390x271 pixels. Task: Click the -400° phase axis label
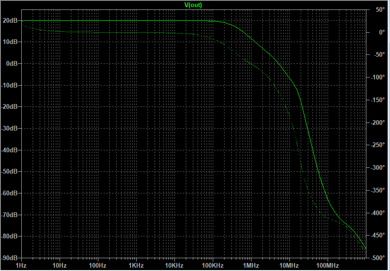tap(378, 213)
